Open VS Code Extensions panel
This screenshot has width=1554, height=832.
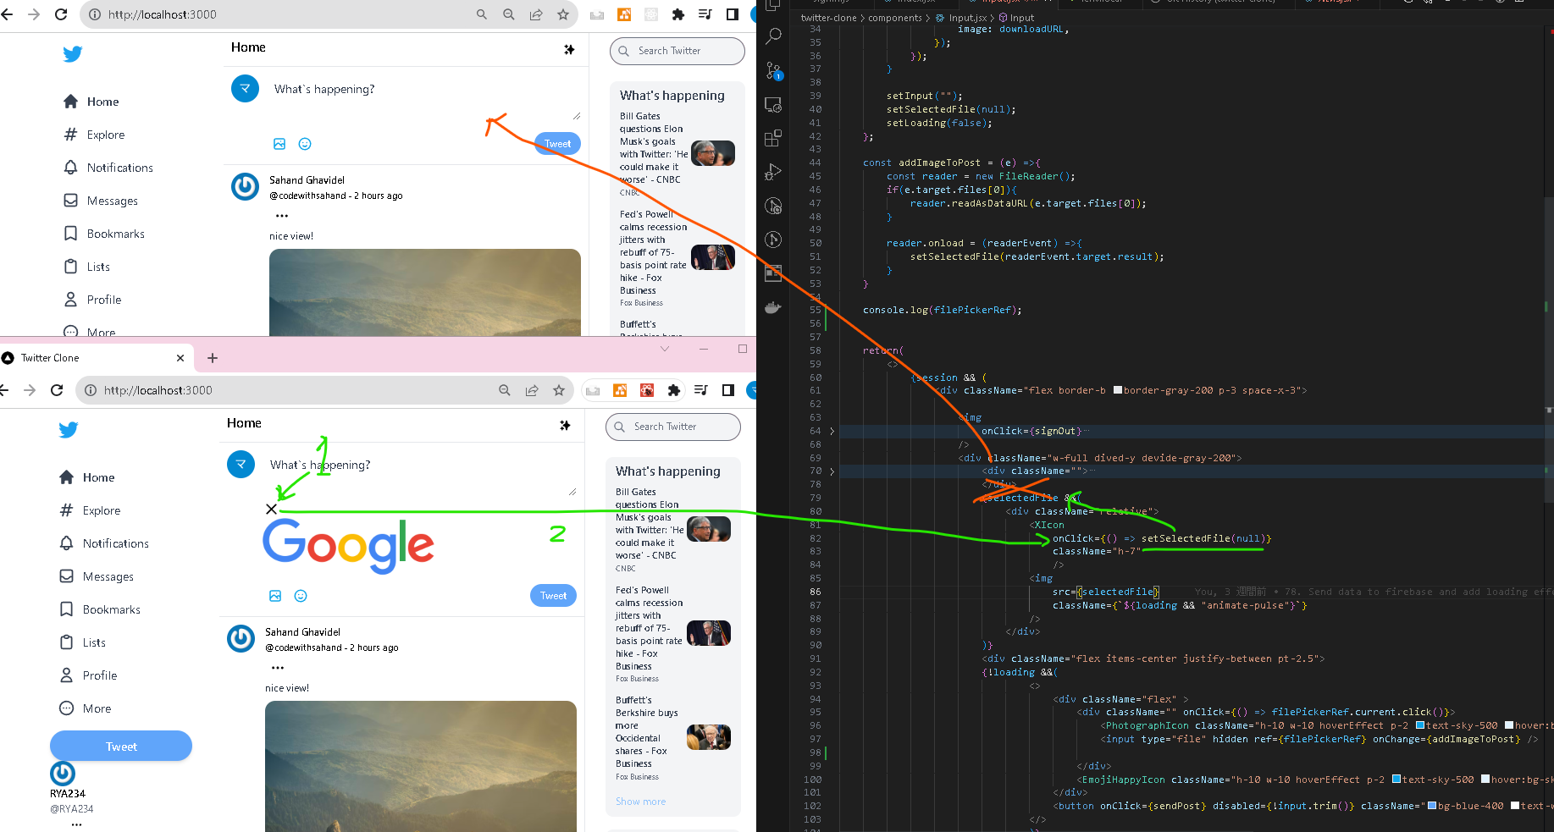[x=773, y=138]
